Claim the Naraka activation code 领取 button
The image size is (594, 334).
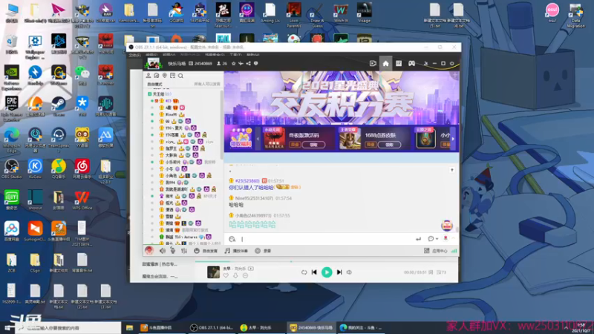[x=313, y=145]
